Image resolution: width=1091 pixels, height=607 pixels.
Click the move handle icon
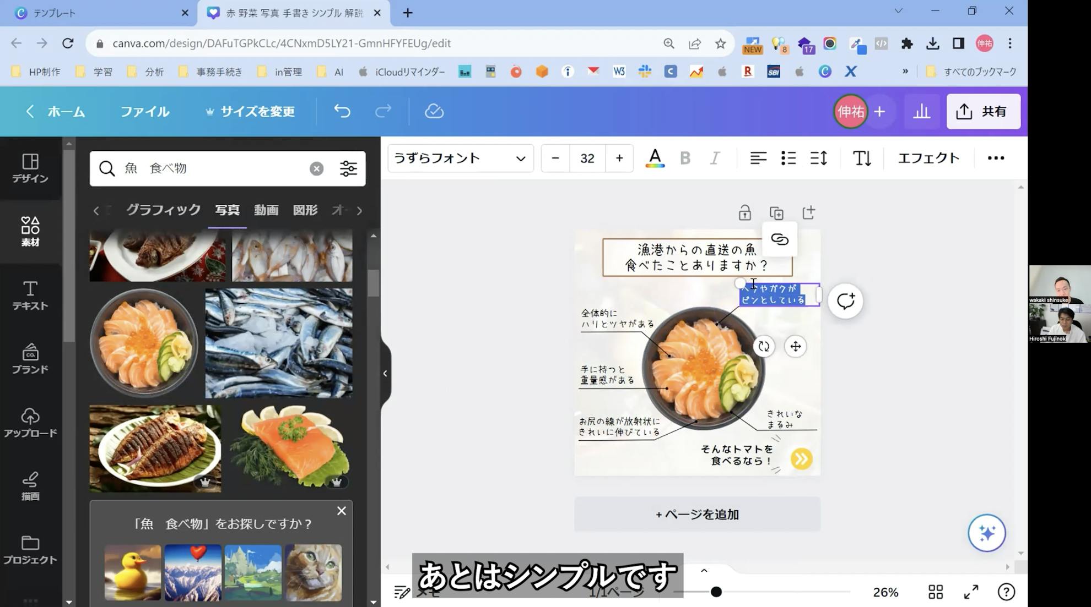(796, 346)
